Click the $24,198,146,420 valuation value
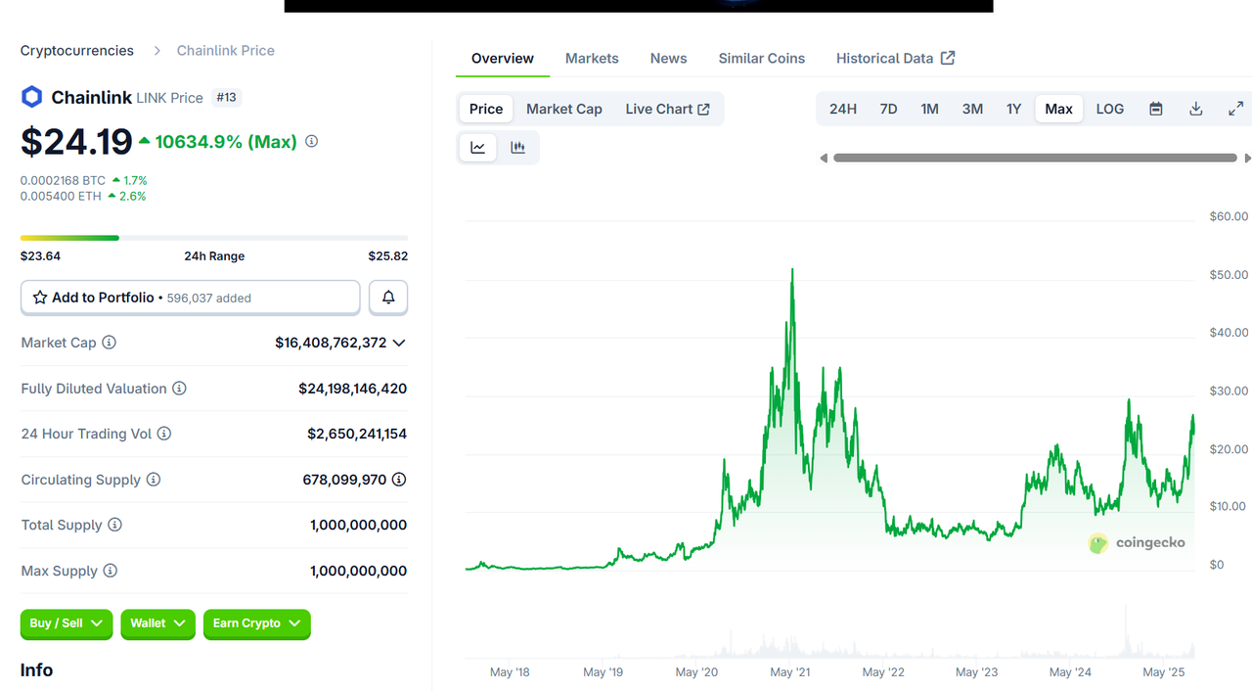 click(x=353, y=389)
